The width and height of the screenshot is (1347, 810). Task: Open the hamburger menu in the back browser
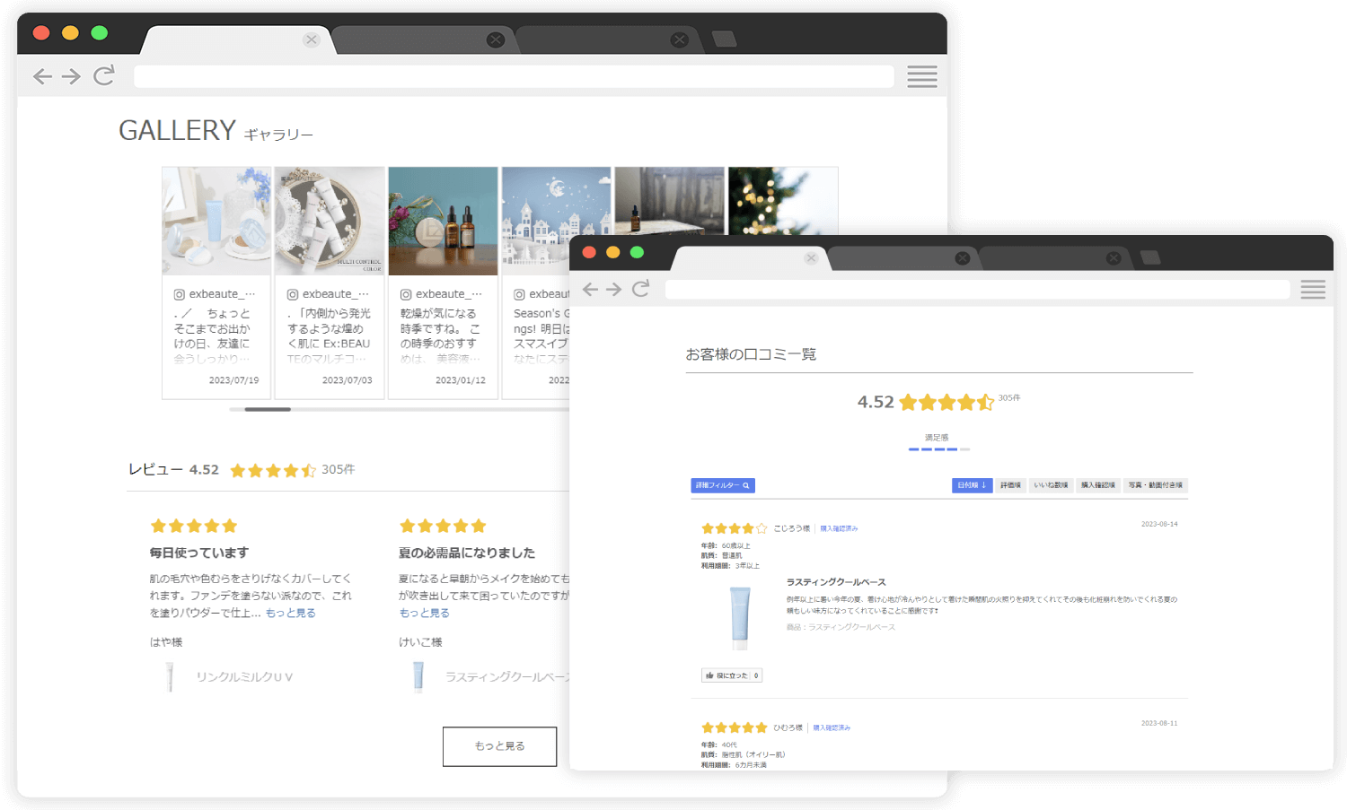(921, 76)
